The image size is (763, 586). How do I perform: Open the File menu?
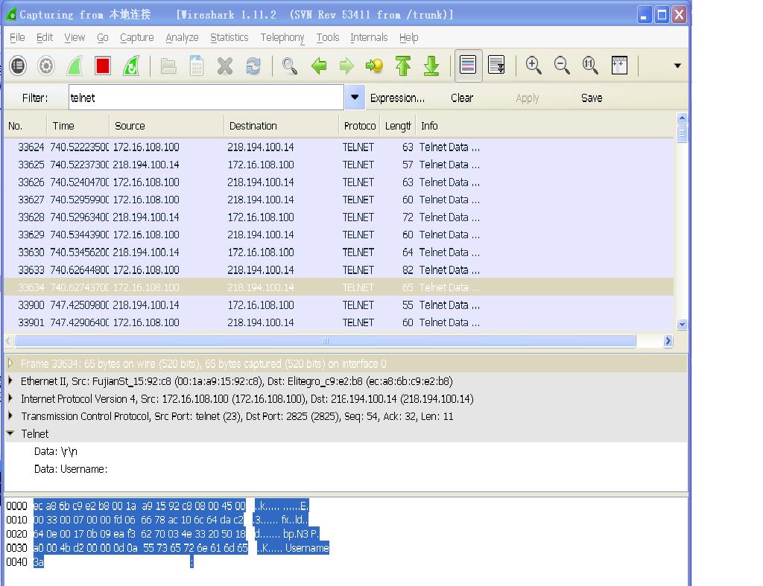(x=17, y=37)
